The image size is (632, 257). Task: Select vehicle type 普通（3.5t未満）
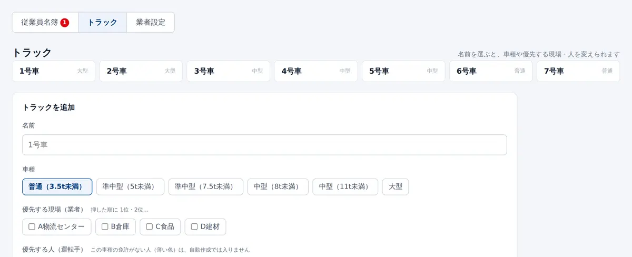click(57, 187)
